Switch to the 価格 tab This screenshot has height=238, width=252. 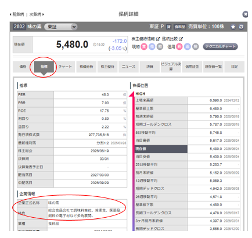23,67
